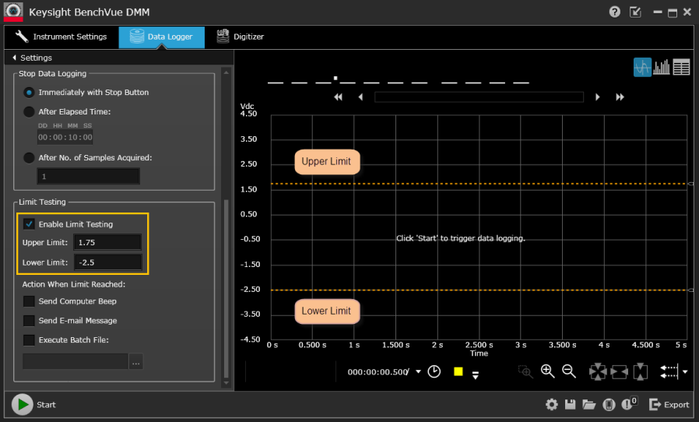Click the upper limit dashed line handle
The width and height of the screenshot is (699, 422).
(x=690, y=184)
